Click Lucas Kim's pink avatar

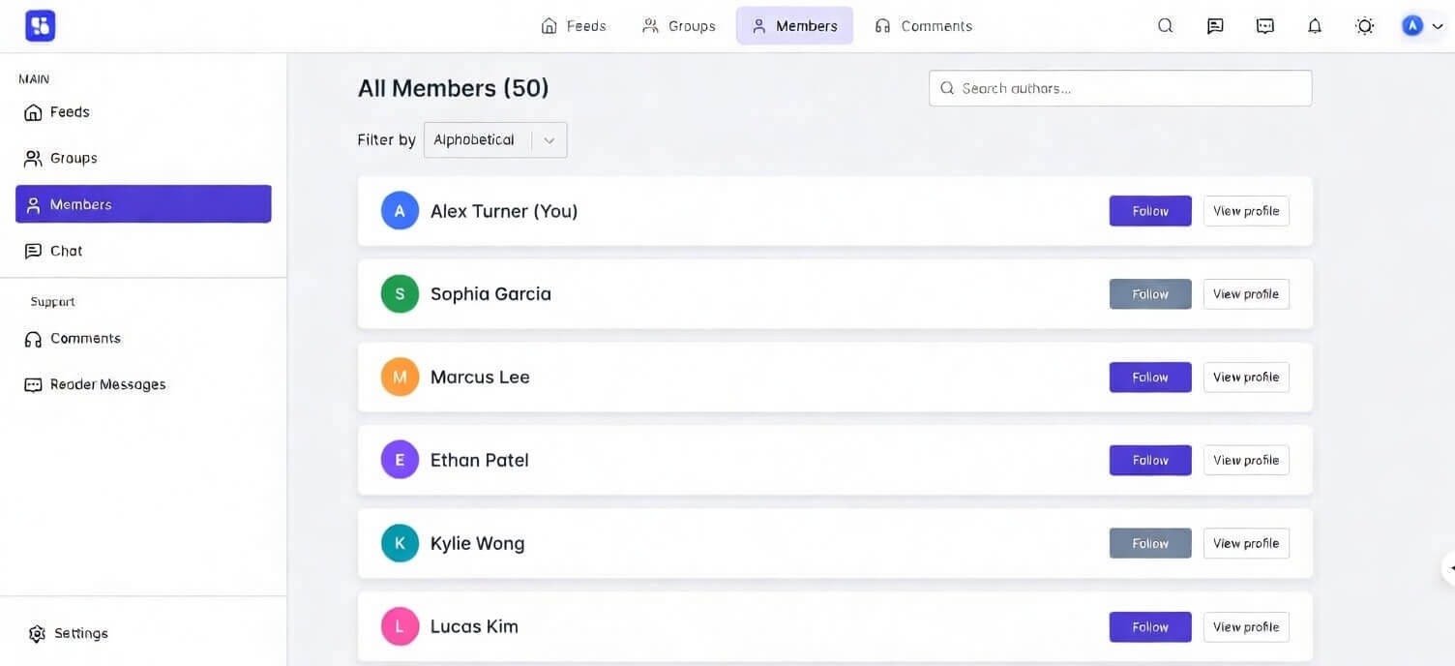click(x=400, y=626)
